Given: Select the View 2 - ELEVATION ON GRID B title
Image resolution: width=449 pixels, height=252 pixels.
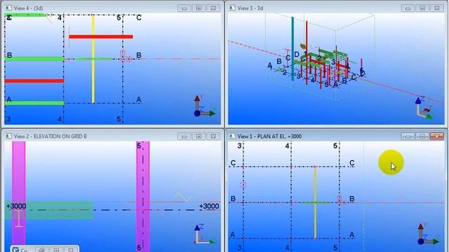Looking at the screenshot, I should pyautogui.click(x=51, y=136).
